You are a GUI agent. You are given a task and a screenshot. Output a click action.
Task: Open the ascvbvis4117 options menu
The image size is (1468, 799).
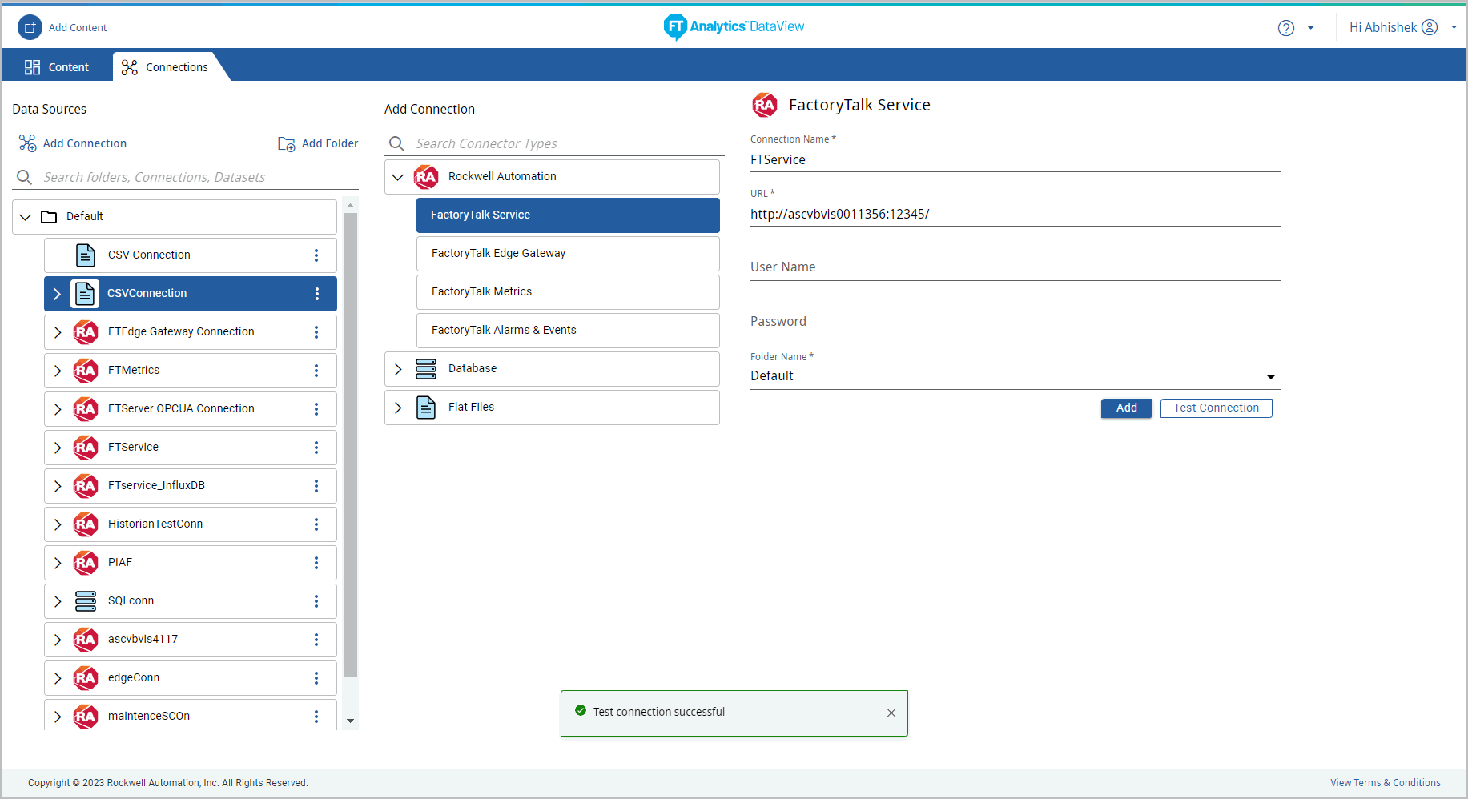tap(316, 639)
